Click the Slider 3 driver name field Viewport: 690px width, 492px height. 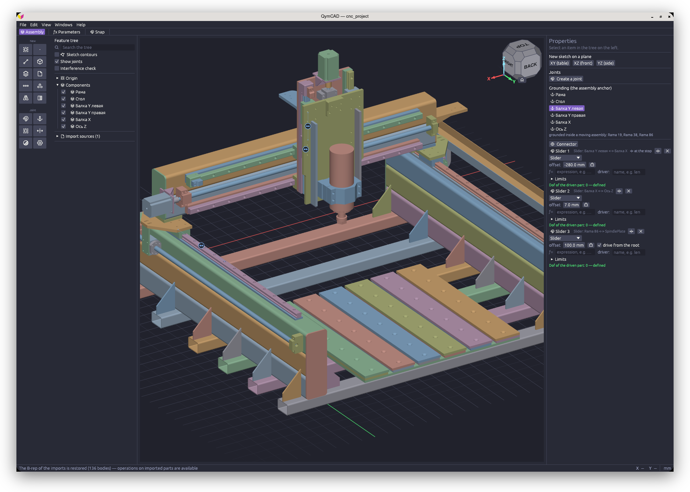pyautogui.click(x=628, y=252)
